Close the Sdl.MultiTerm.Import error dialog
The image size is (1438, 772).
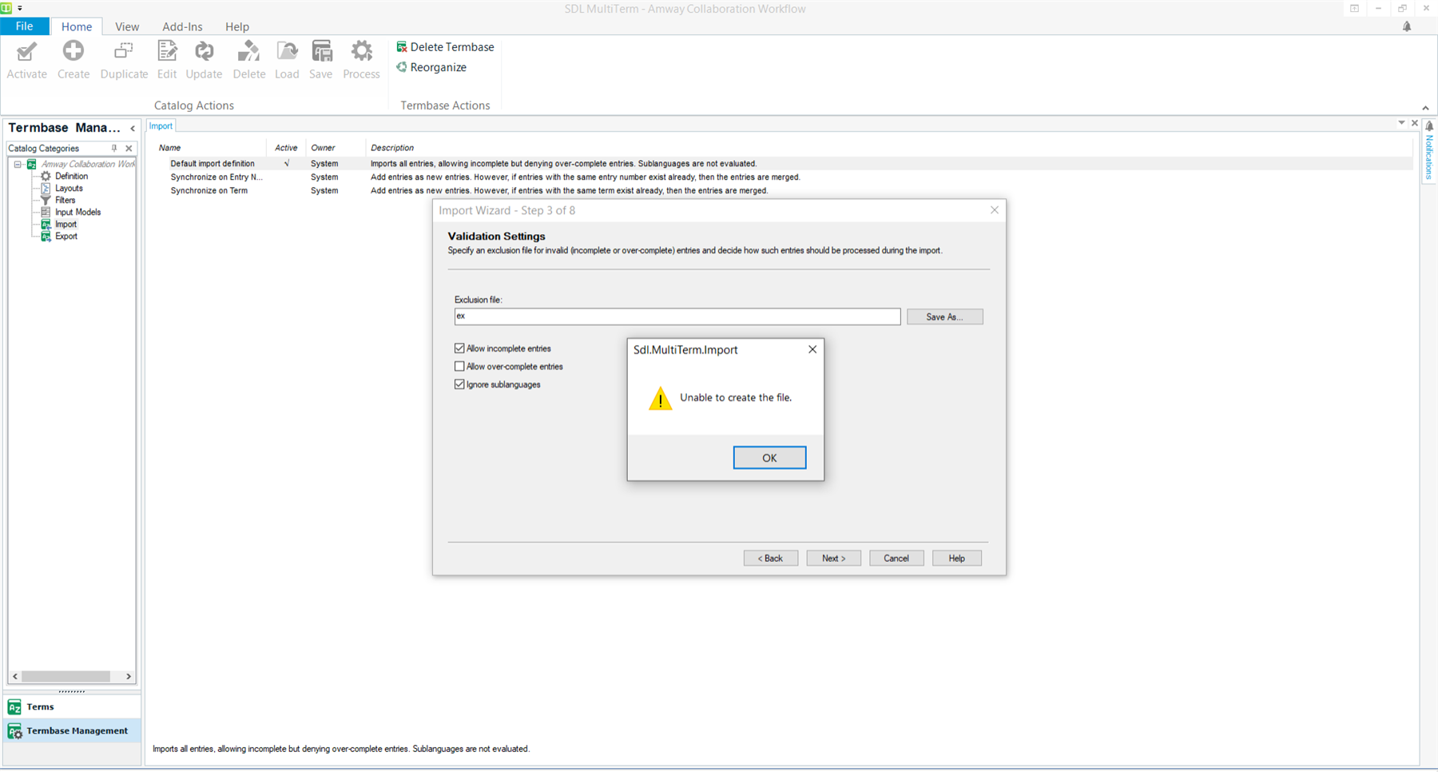click(812, 349)
